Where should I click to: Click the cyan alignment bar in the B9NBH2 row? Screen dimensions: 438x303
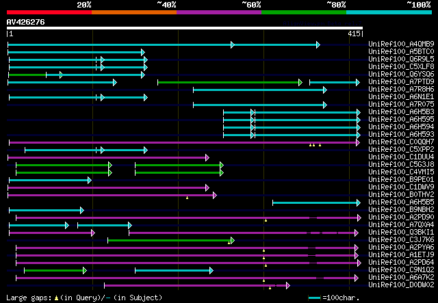47,210
